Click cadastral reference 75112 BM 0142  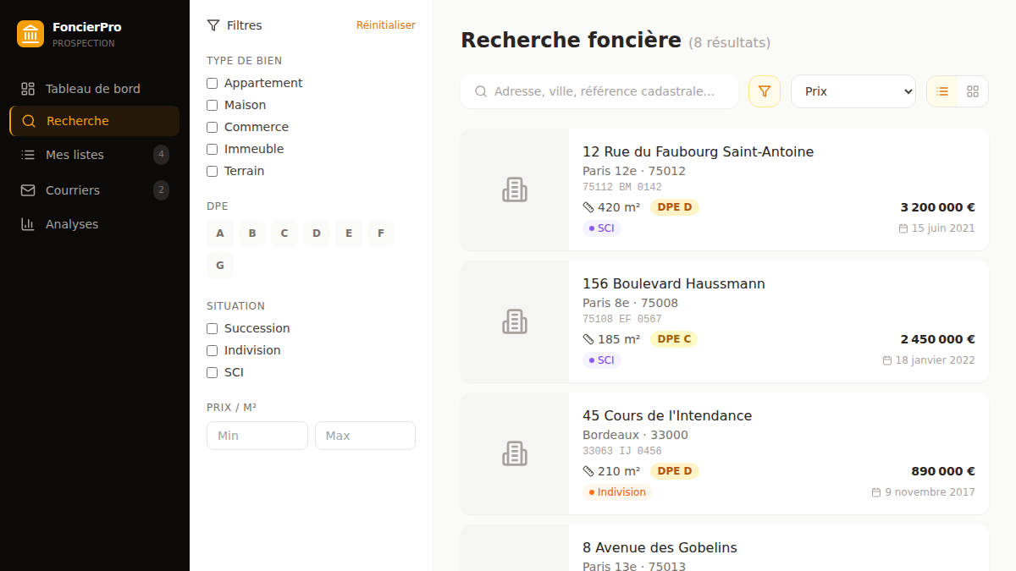[622, 187]
